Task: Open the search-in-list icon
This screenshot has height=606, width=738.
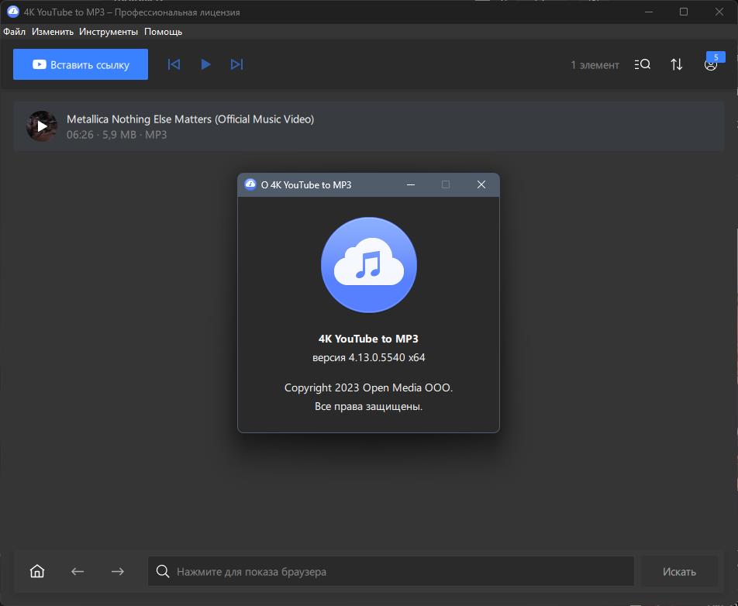Action: (643, 64)
